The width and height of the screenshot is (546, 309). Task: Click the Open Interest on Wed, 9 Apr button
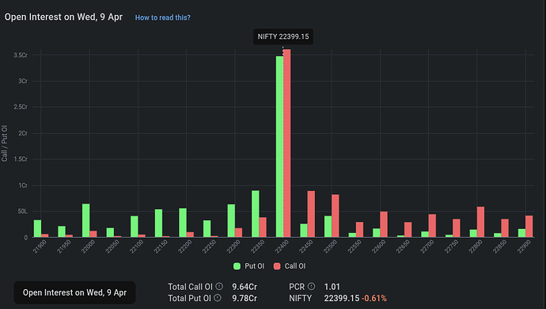point(74,292)
